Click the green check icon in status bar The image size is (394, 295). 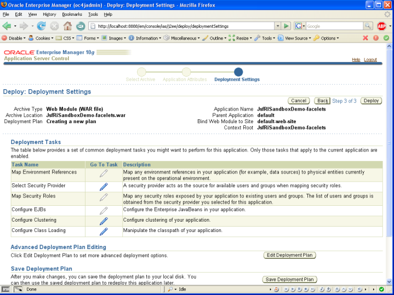click(381, 289)
